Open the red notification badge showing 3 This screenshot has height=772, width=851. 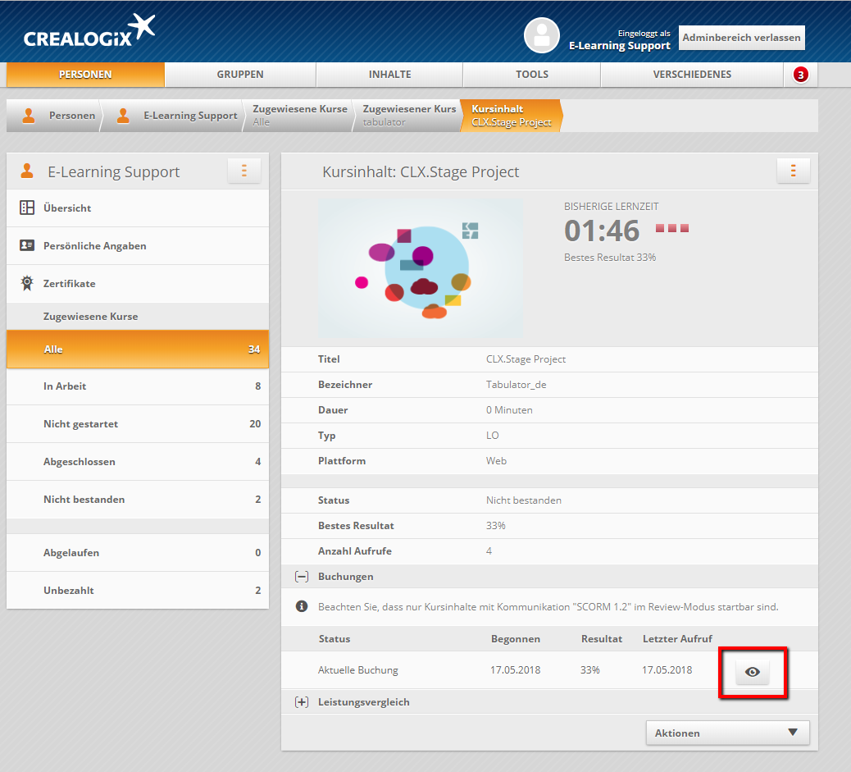pyautogui.click(x=800, y=75)
